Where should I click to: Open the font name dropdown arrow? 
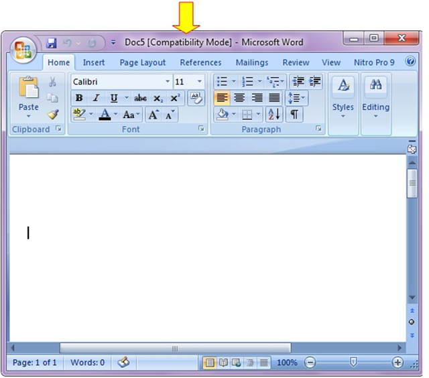pyautogui.click(x=168, y=82)
